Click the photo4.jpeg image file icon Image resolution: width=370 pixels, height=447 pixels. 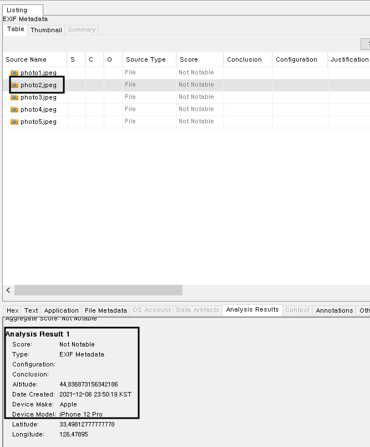point(14,109)
